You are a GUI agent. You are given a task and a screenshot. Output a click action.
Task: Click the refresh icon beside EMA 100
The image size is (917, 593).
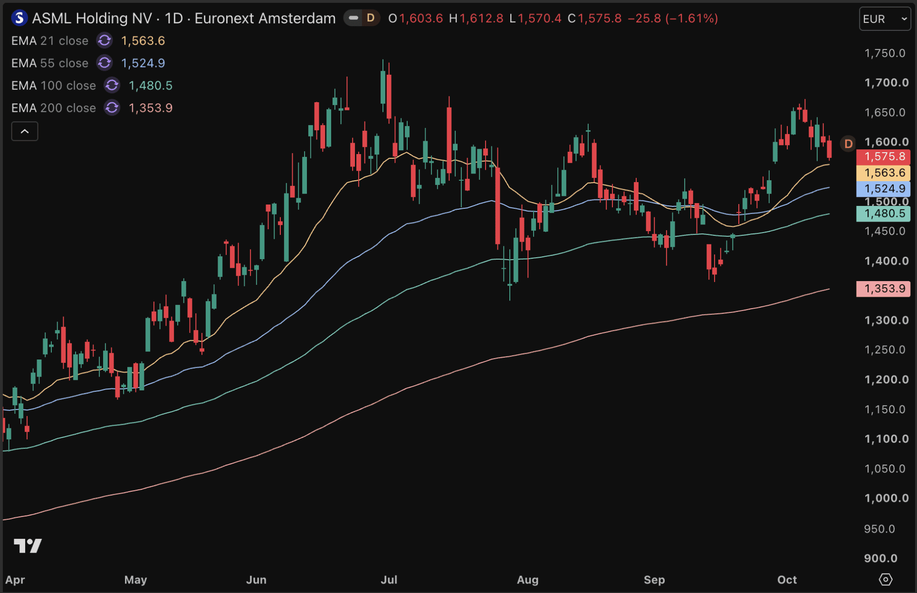(x=112, y=85)
